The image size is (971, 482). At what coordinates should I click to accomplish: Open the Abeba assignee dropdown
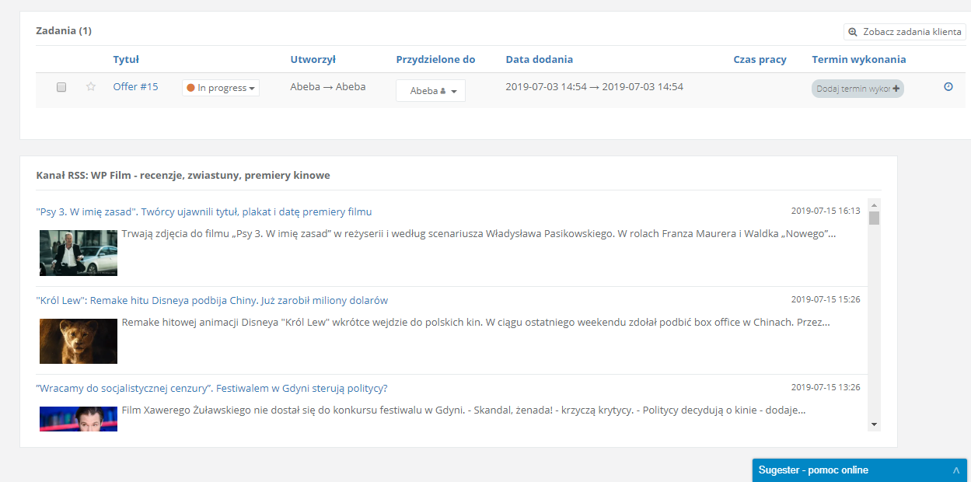pyautogui.click(x=430, y=91)
